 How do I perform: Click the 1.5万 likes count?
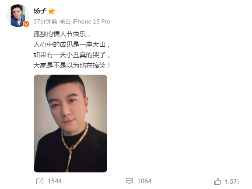(232, 182)
